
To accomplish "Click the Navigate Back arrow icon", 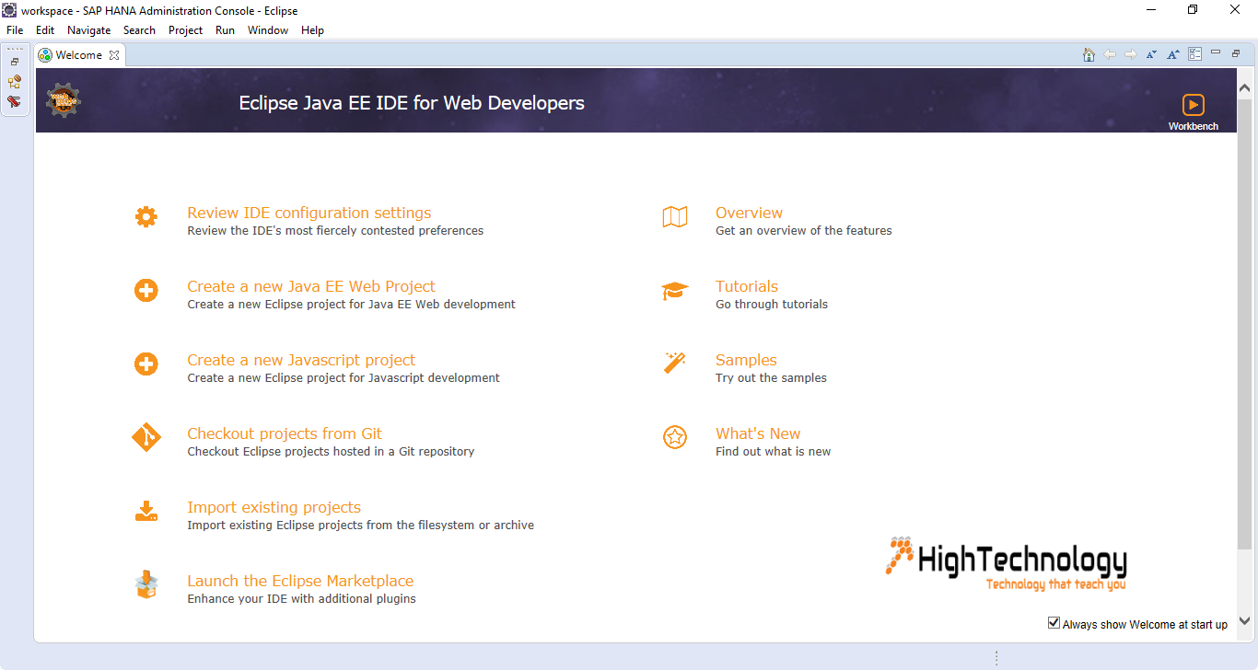I will coord(1110,54).
